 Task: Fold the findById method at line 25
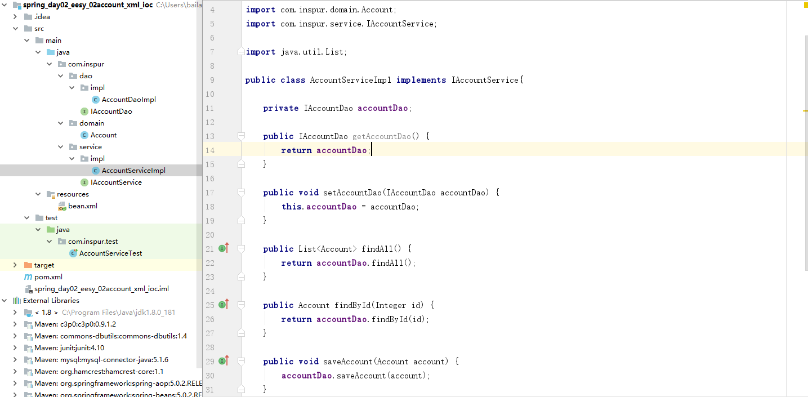pos(241,305)
